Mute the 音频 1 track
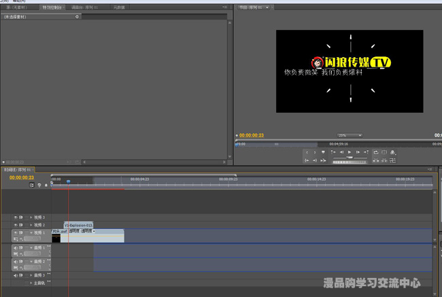 pyautogui.click(x=16, y=247)
